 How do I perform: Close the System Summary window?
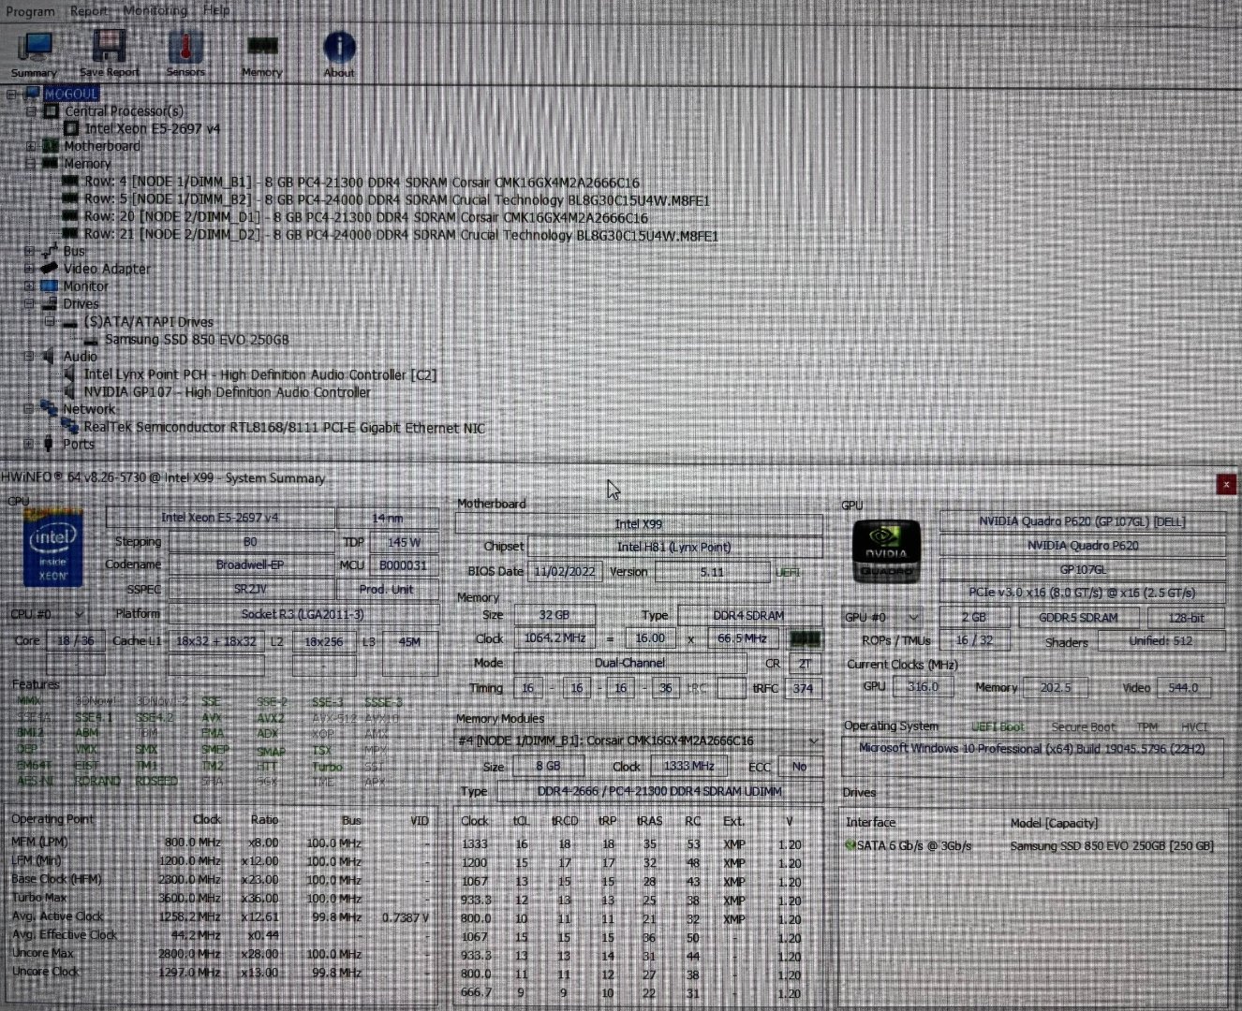(1226, 484)
